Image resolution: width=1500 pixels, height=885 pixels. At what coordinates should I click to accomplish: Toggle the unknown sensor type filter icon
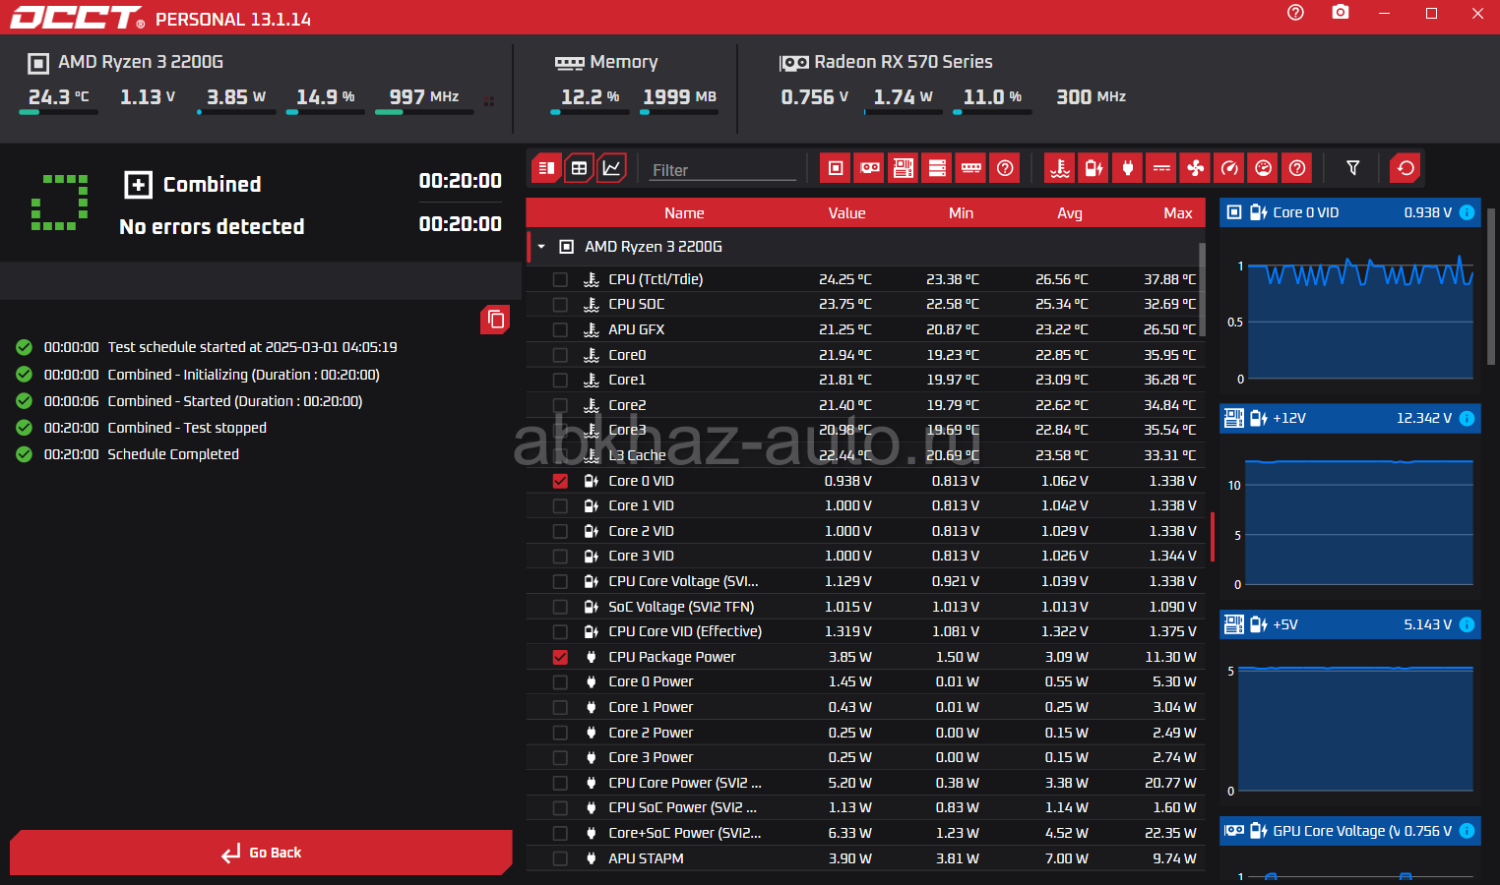point(1298,168)
